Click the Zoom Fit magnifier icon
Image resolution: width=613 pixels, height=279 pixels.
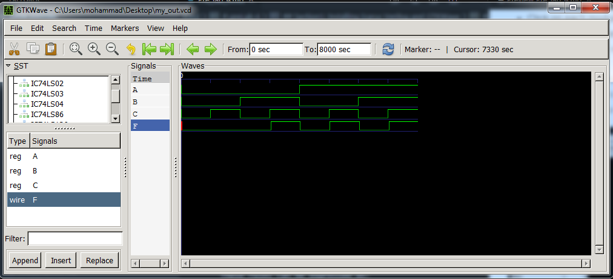(x=76, y=49)
